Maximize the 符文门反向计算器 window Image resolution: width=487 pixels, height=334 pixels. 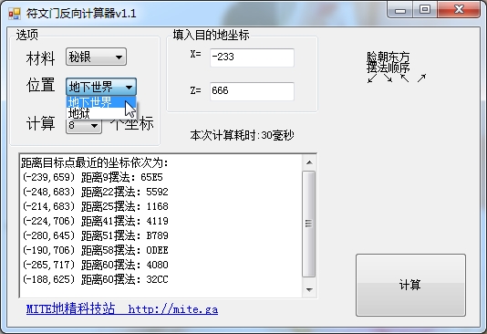tap(425, 10)
